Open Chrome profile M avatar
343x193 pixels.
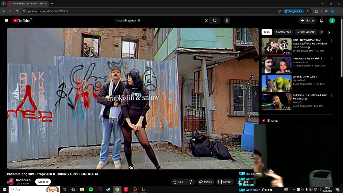click(x=333, y=11)
